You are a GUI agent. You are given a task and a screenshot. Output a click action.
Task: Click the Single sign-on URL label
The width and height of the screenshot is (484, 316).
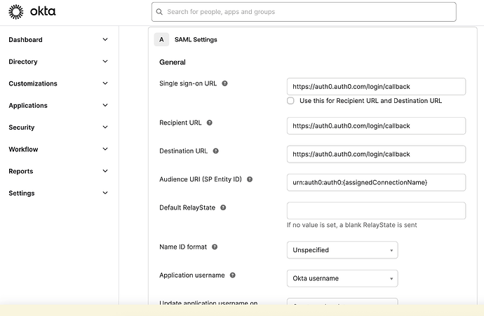(x=188, y=83)
